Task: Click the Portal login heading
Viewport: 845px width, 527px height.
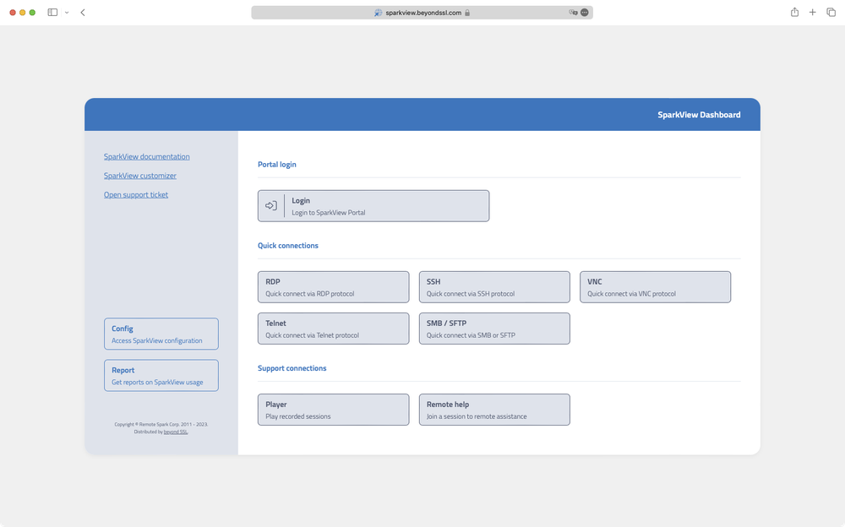Action: coord(277,165)
